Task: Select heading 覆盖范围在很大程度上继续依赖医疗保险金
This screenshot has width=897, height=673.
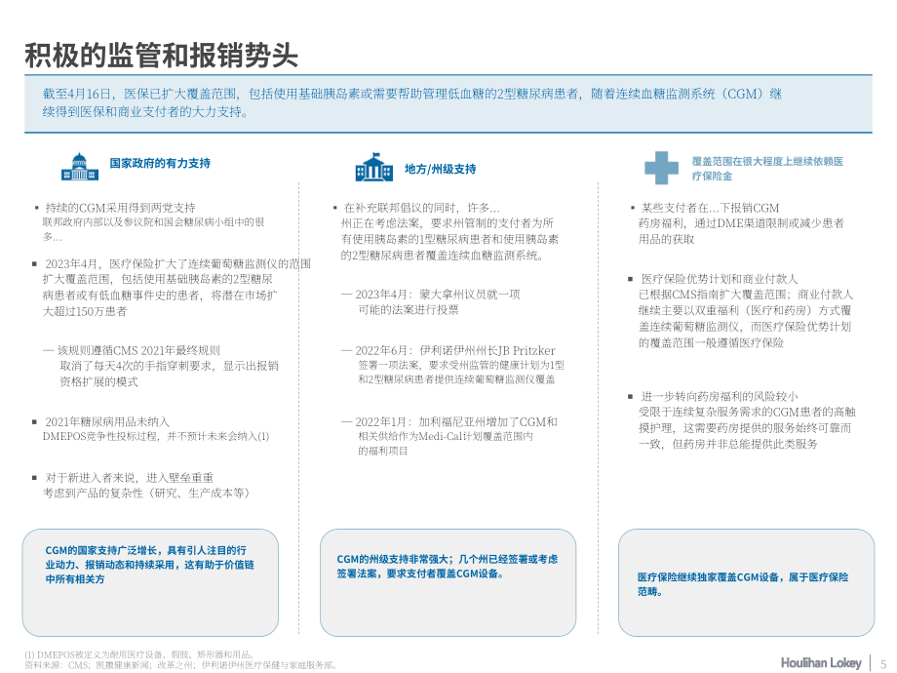Action: (767, 168)
